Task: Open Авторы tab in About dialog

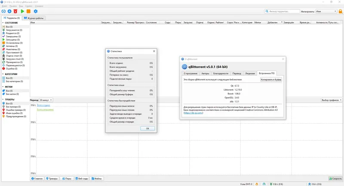Action: [x=206, y=73]
